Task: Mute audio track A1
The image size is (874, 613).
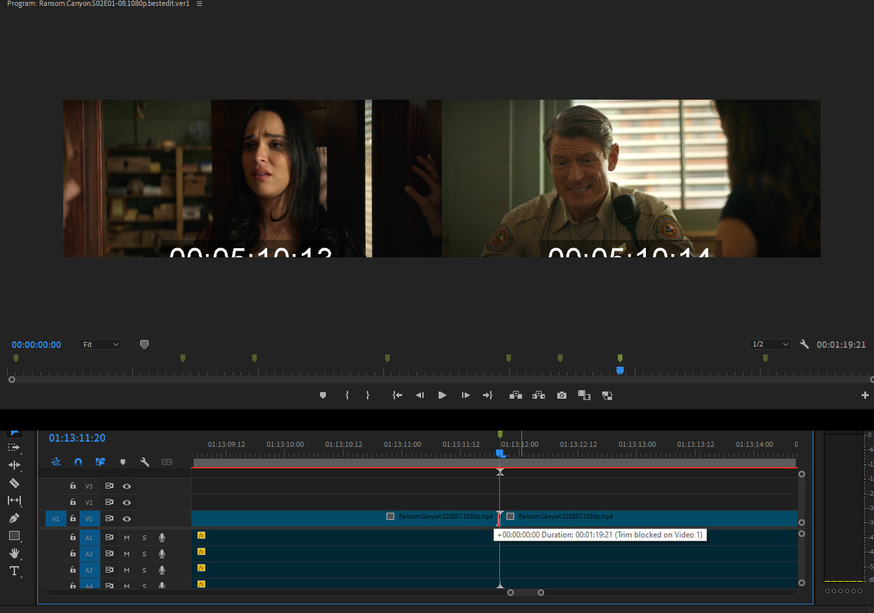Action: 126,537
